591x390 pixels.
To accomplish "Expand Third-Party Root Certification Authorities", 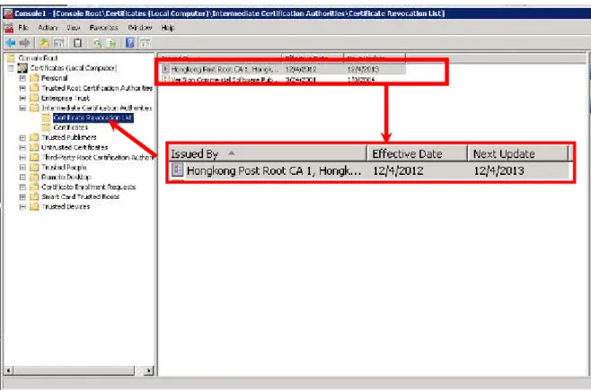I will coord(22,157).
